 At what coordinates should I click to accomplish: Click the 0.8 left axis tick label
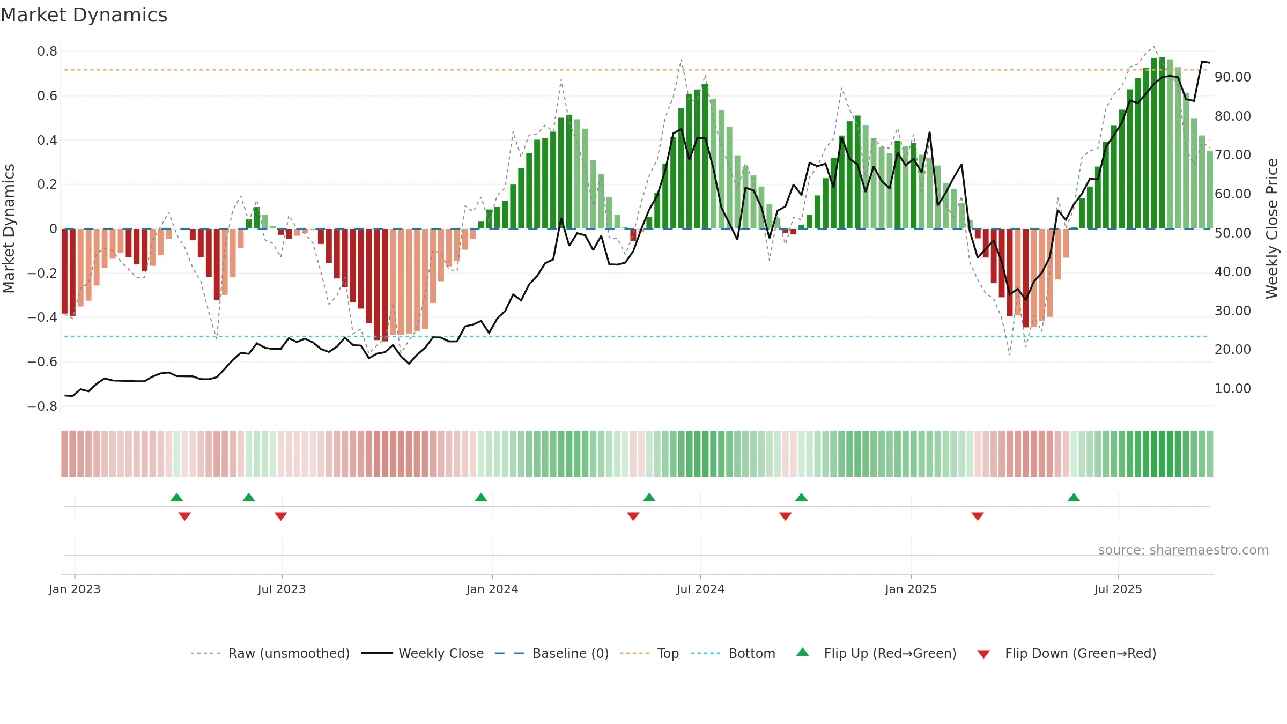(47, 51)
